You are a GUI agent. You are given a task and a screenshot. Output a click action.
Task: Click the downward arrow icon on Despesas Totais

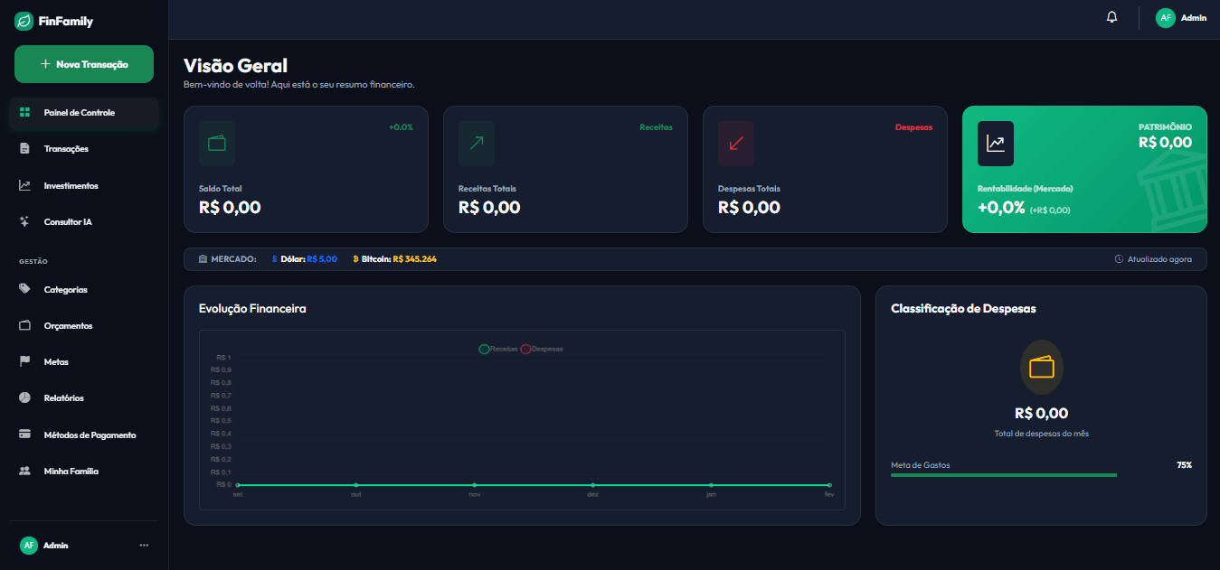pos(735,143)
